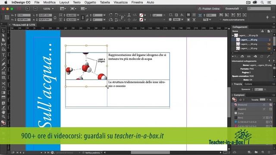
Task: Open the stroke weight dropdown
Action: click(164, 15)
